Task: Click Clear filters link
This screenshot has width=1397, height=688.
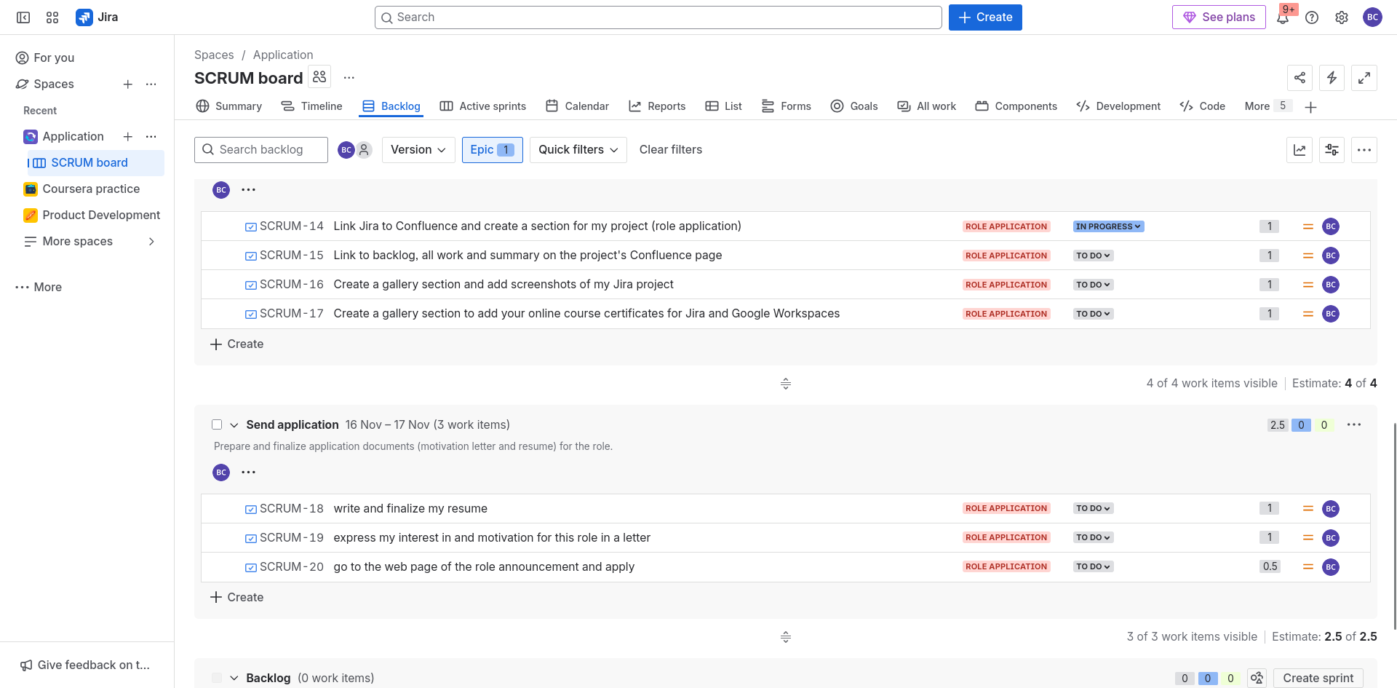Action: (670, 150)
